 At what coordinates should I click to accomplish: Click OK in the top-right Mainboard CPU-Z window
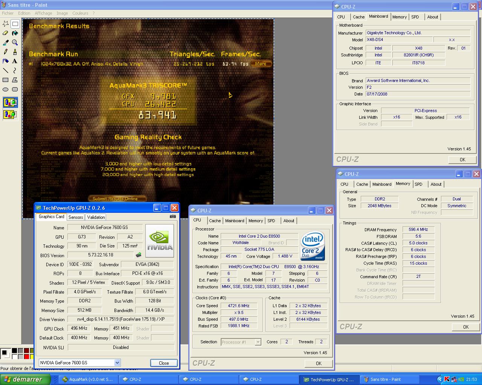coord(462,159)
